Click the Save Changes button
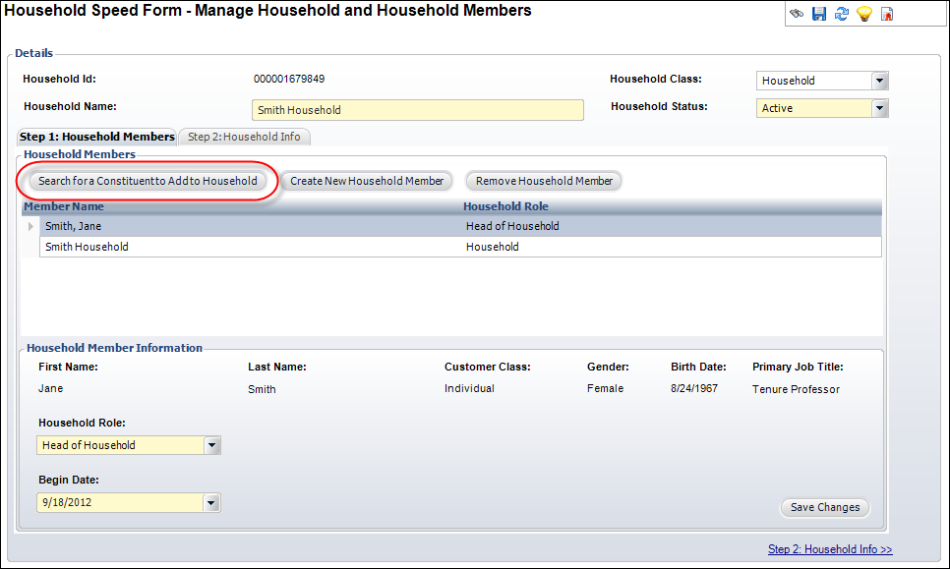Screen dimensions: 950x569 coord(825,507)
